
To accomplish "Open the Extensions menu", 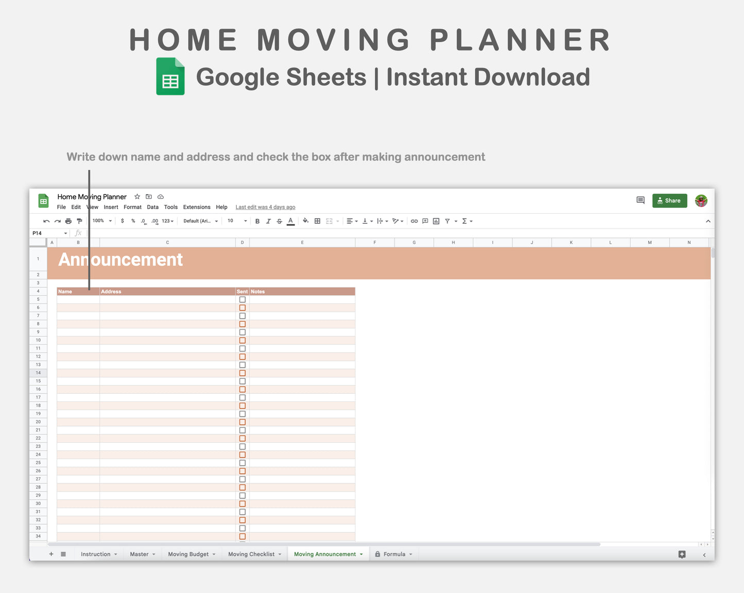I will [x=197, y=207].
